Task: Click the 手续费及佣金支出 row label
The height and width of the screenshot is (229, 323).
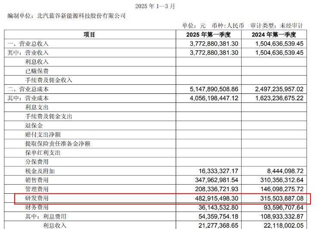Action: pyautogui.click(x=49, y=116)
